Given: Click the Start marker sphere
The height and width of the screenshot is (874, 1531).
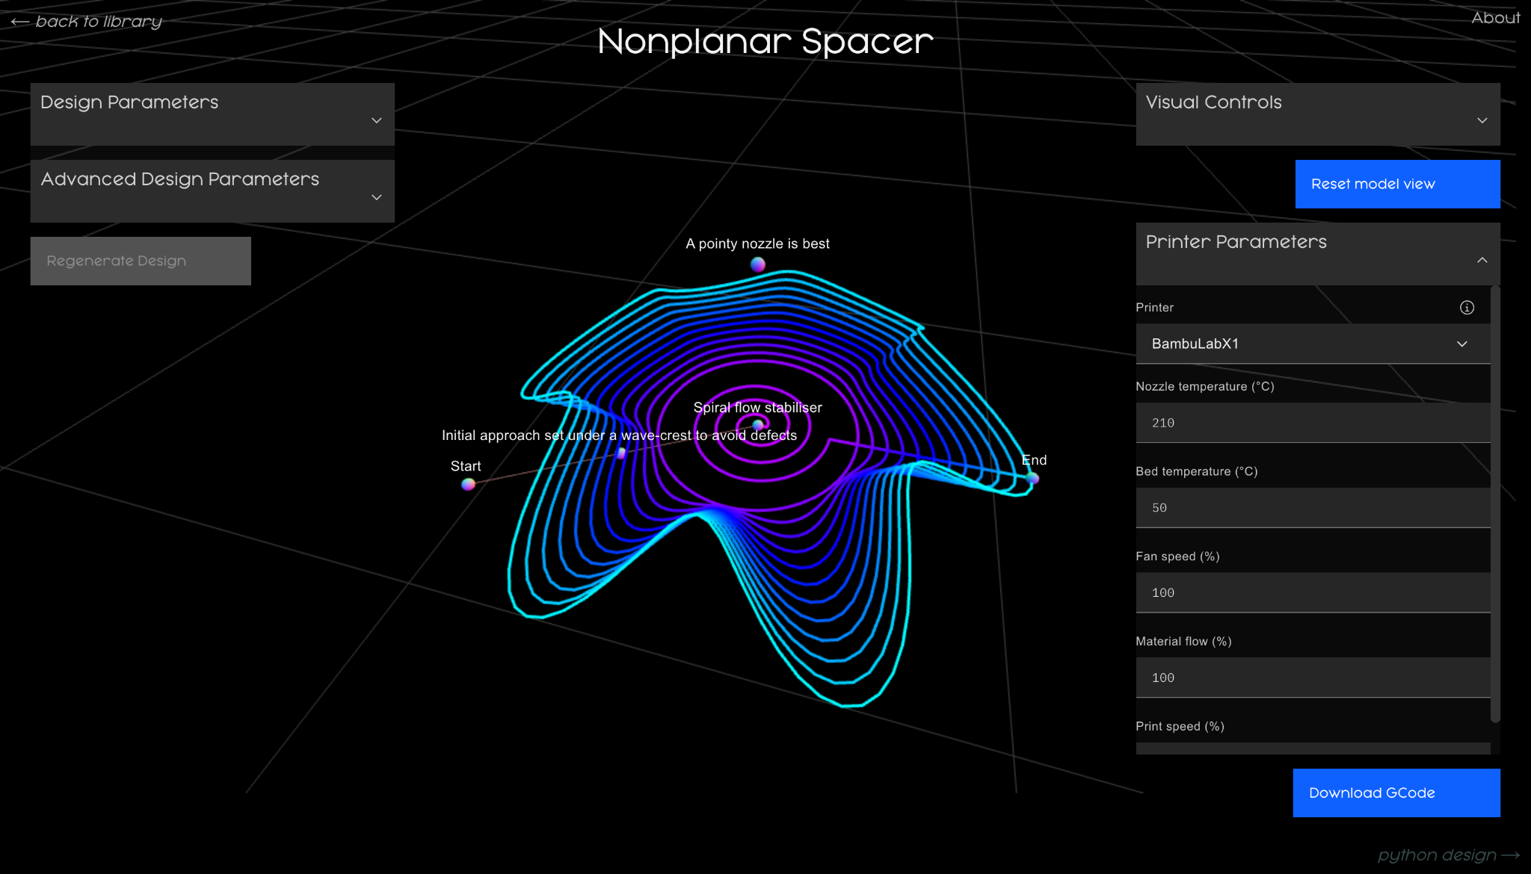Looking at the screenshot, I should tap(468, 484).
